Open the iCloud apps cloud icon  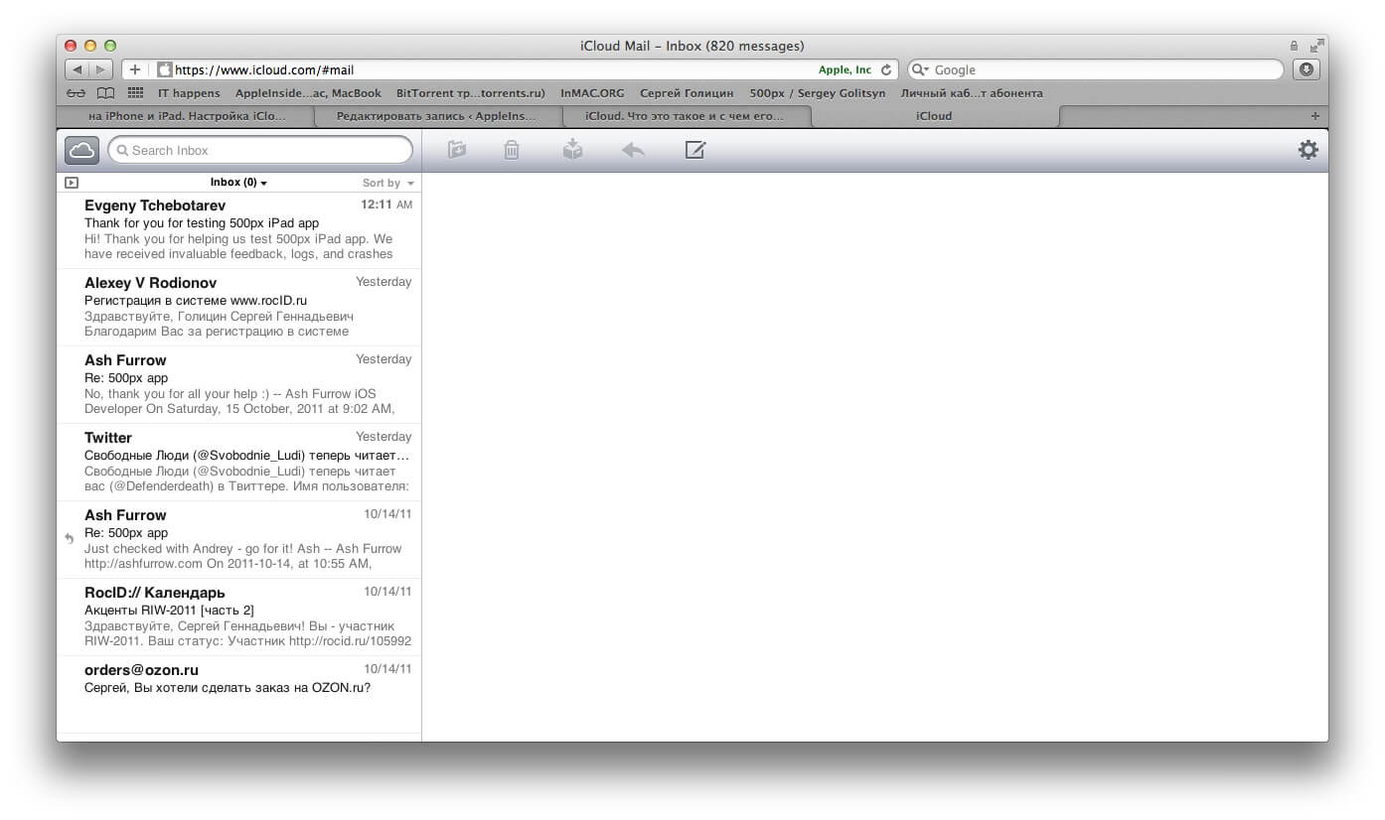coord(81,150)
